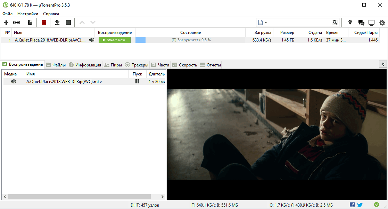Screen dimensions: 388x209
Task: Click Имя header in playback file list
Action: tap(76, 74)
